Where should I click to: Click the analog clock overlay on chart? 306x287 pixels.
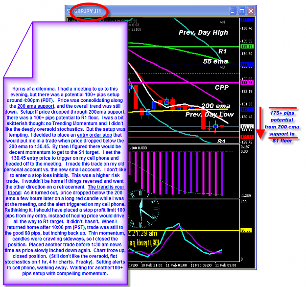[x=143, y=209]
